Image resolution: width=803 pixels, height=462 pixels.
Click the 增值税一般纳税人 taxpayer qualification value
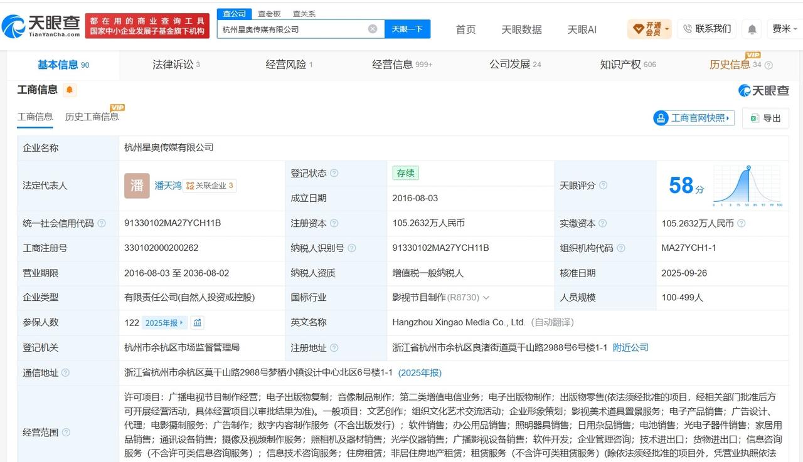coord(428,273)
